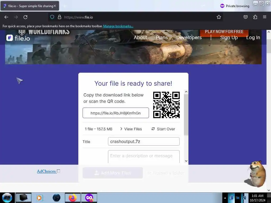
Task: Click the Add More Files button
Action: pos(113,173)
